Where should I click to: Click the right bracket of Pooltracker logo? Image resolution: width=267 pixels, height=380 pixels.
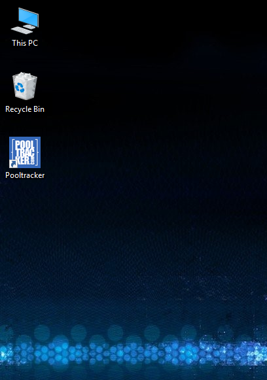(x=37, y=152)
